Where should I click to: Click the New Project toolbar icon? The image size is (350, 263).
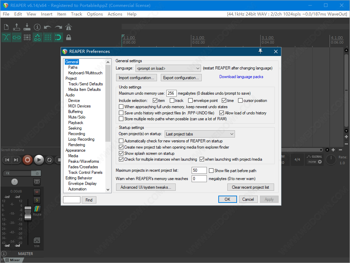click(x=6, y=27)
